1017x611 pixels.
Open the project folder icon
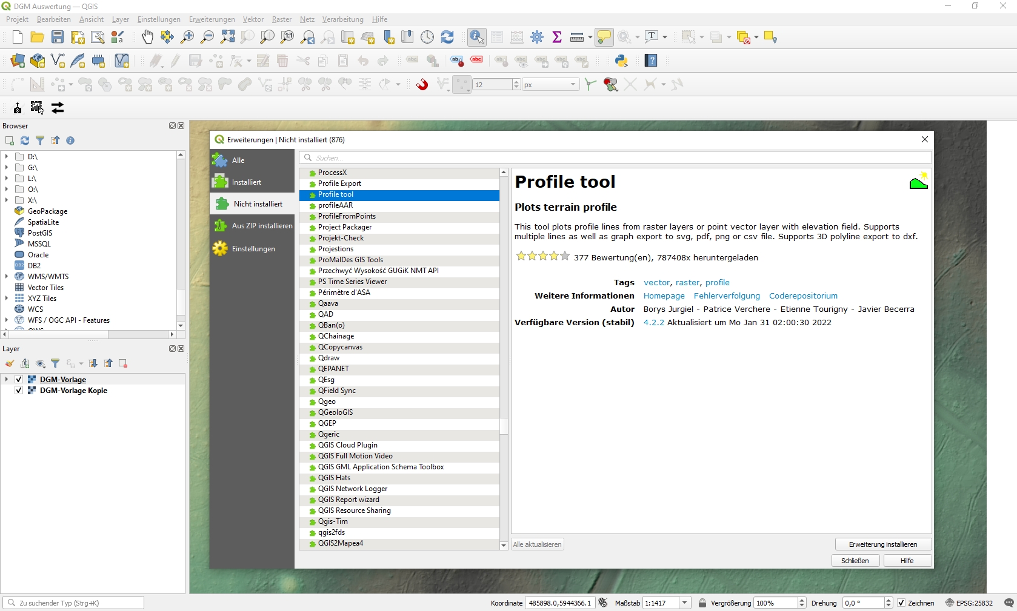coord(38,38)
